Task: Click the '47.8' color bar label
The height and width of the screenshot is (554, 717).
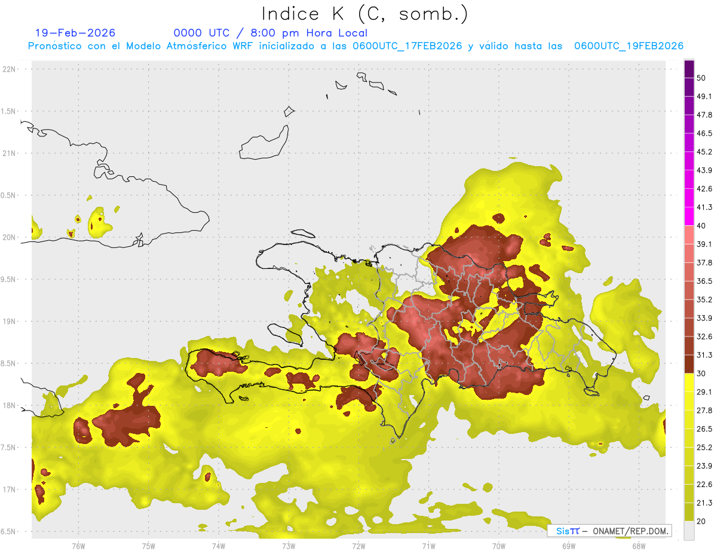Action: 704,115
